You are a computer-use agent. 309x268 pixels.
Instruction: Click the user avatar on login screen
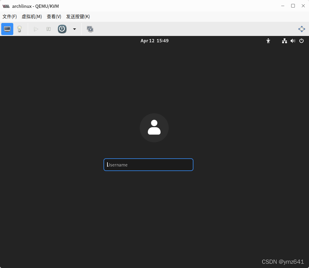pos(154,128)
